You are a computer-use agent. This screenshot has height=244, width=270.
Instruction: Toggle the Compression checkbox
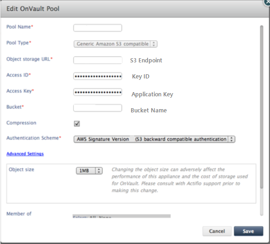coord(77,123)
